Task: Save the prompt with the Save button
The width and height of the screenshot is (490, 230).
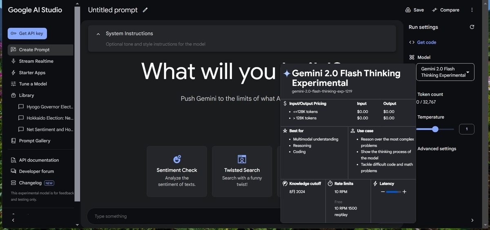Action: click(414, 10)
